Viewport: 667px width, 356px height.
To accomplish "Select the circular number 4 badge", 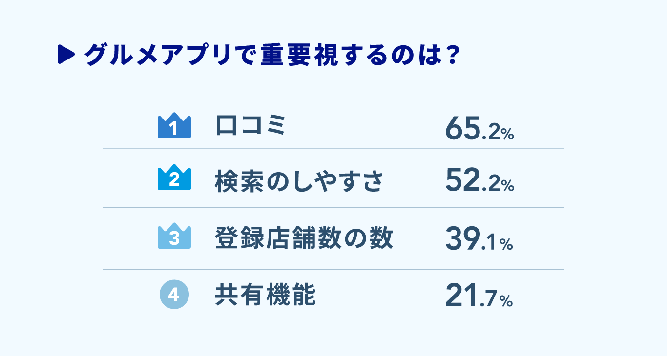I will tap(174, 295).
